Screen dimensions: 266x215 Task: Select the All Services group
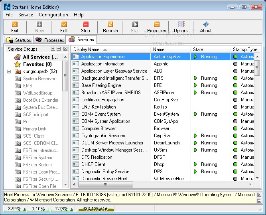pos(40,57)
